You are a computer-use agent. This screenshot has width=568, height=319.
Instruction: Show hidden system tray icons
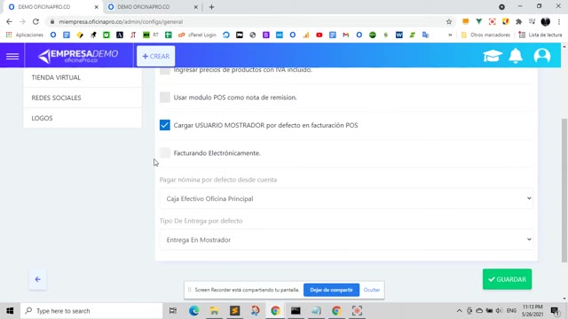pyautogui.click(x=459, y=311)
